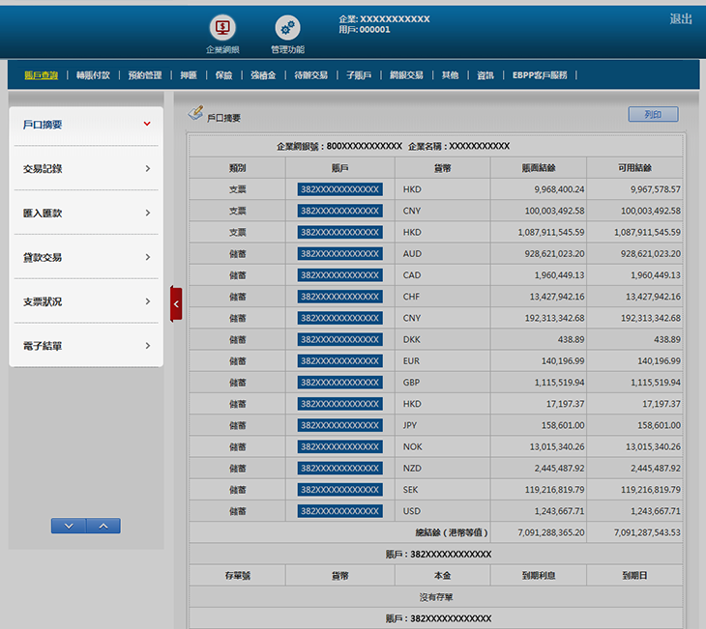Open the AUD savings account number link

click(x=339, y=253)
